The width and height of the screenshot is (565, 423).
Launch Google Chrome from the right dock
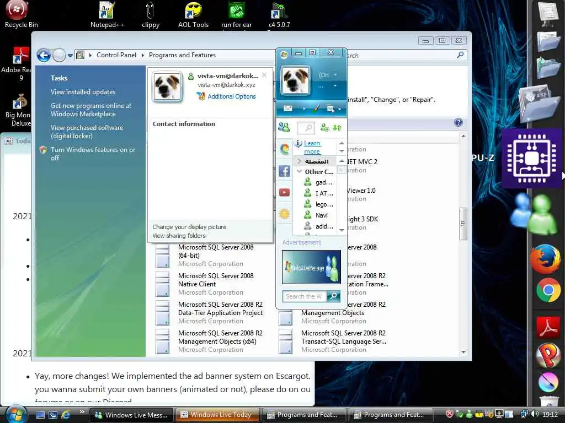(x=548, y=290)
